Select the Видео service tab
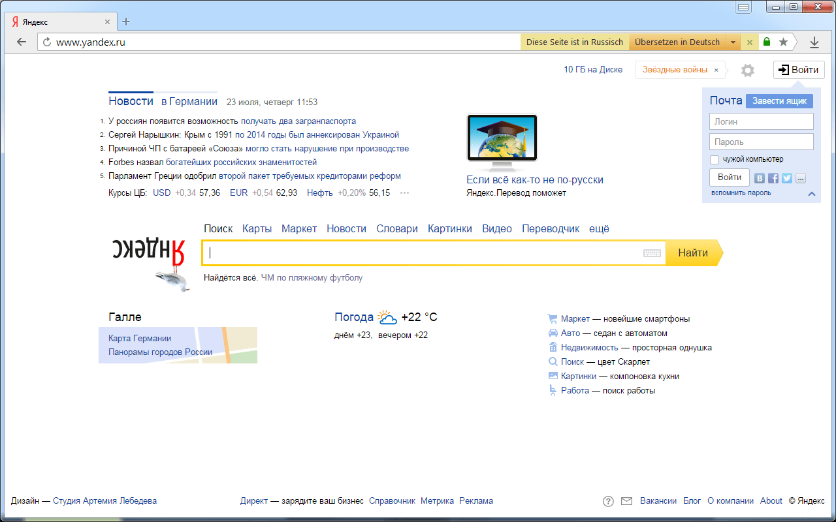Image resolution: width=836 pixels, height=522 pixels. 497,228
